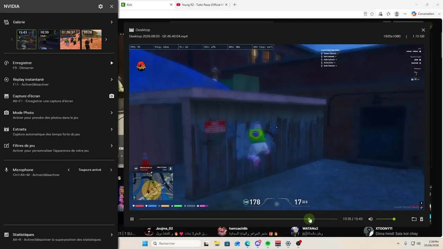Select the Extraits entry
The image size is (443, 249).
59,131
